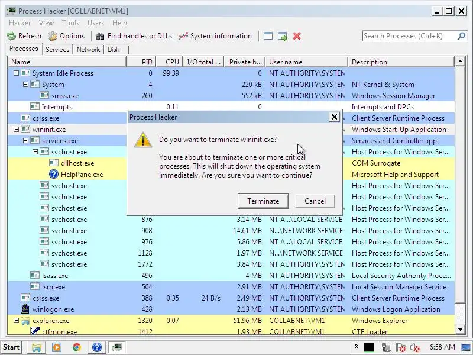Launch Chrome from the taskbar

point(77,347)
